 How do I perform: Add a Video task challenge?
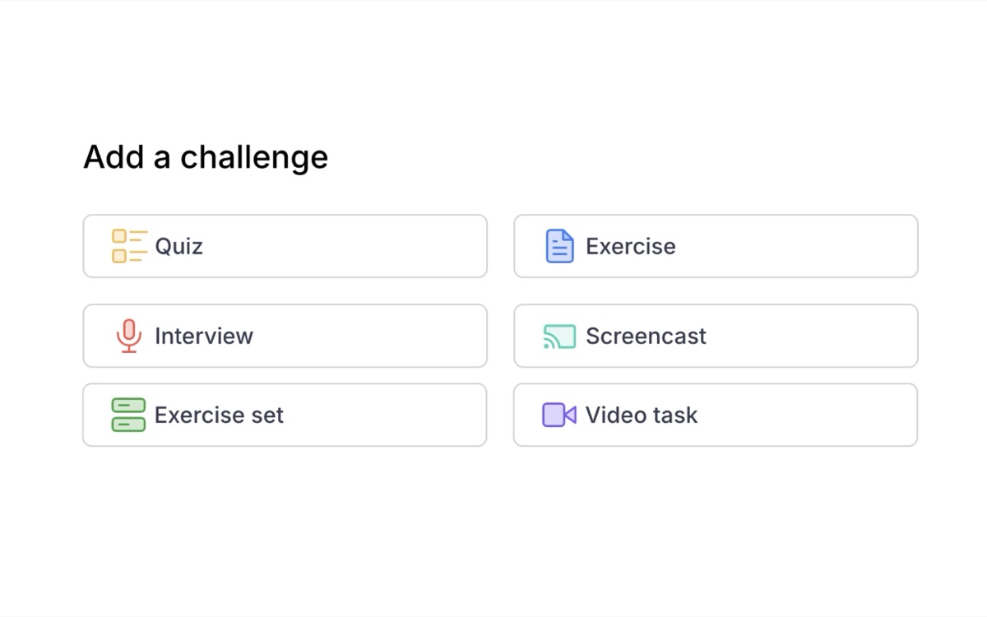715,415
